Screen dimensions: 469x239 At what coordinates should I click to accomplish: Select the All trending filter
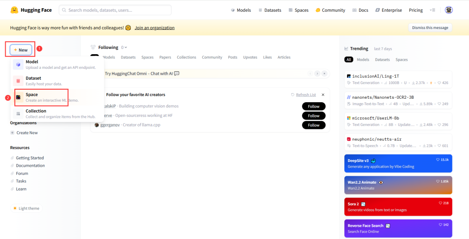click(349, 60)
